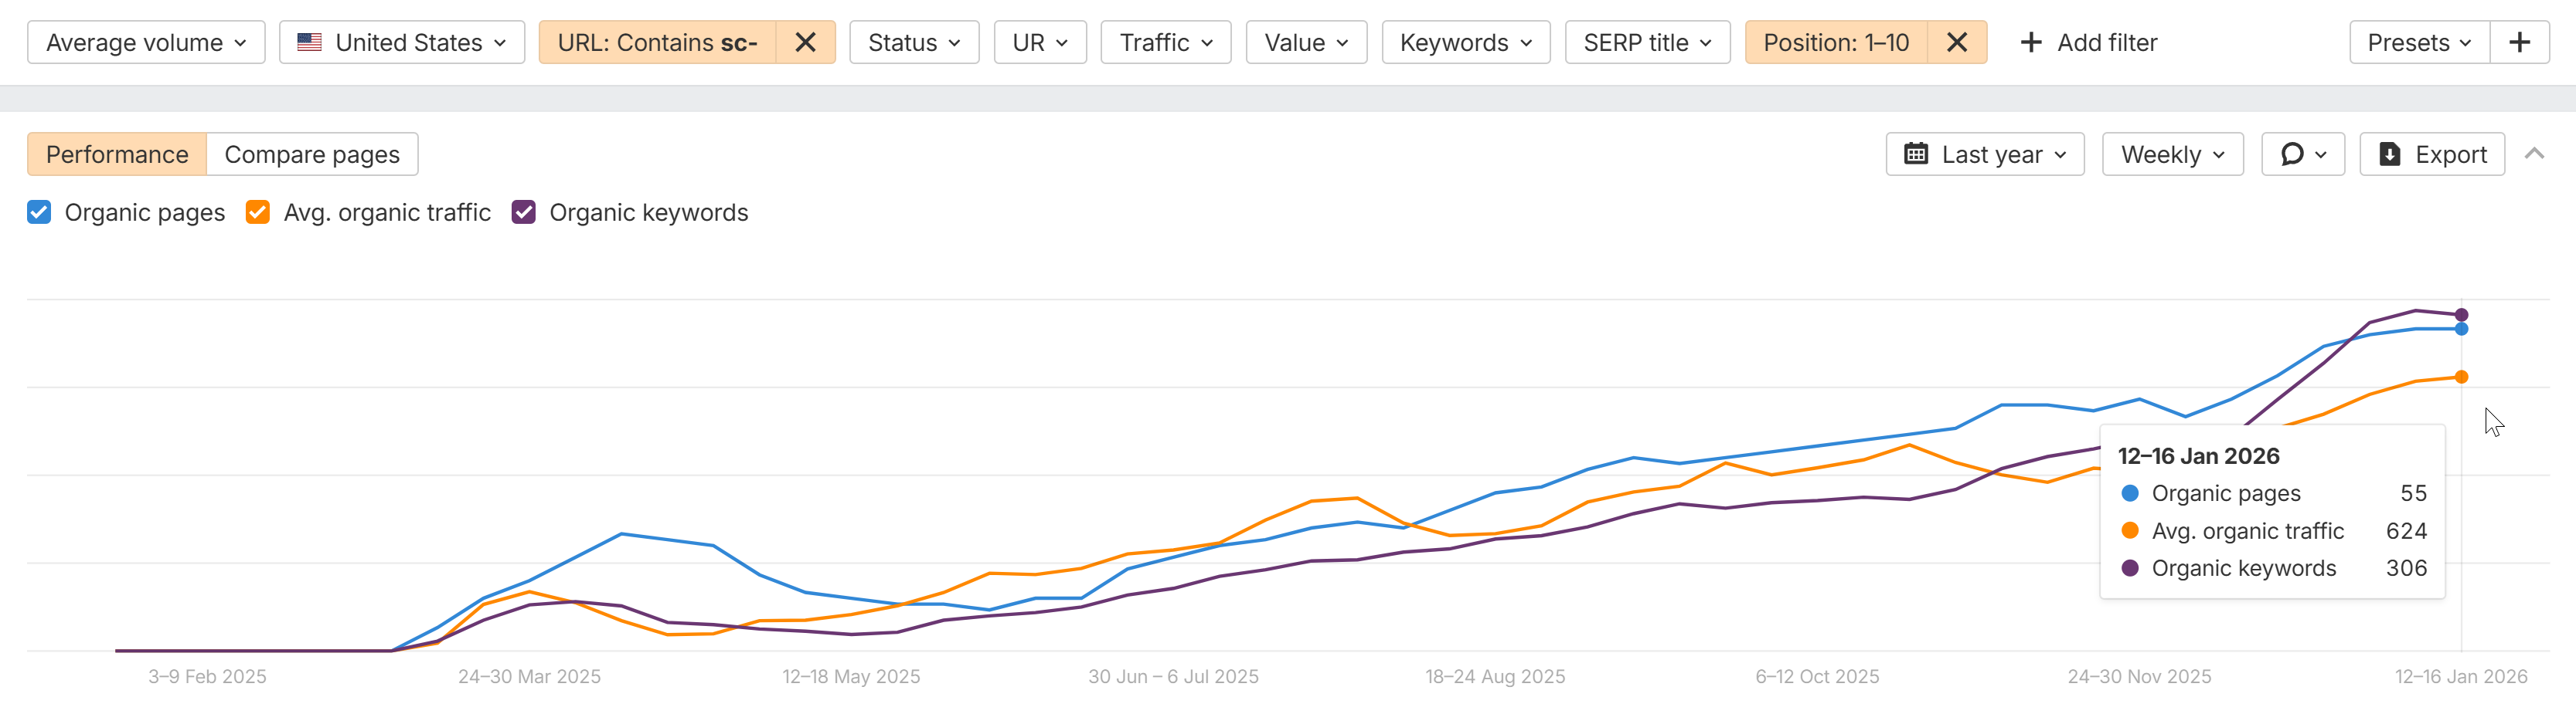Switch to the Compare pages tab
Image resolution: width=2576 pixels, height=714 pixels.
[312, 155]
